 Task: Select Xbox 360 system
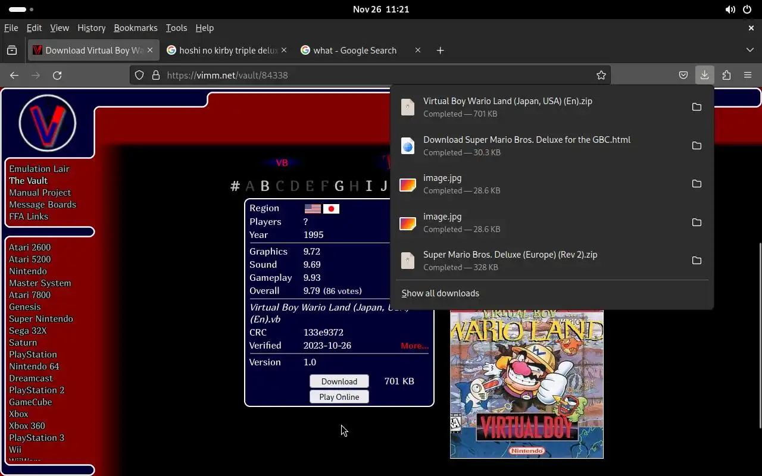pyautogui.click(x=27, y=426)
